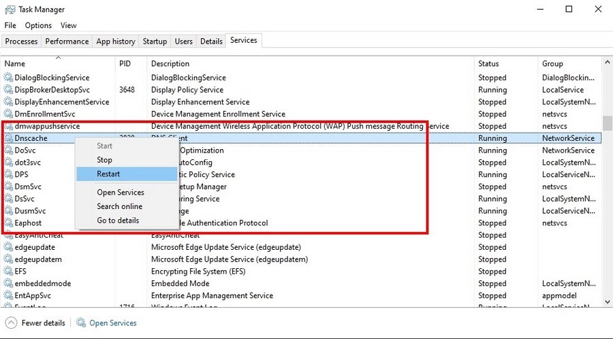
Task: Click 'Display Policy Service' description
Action: click(187, 90)
